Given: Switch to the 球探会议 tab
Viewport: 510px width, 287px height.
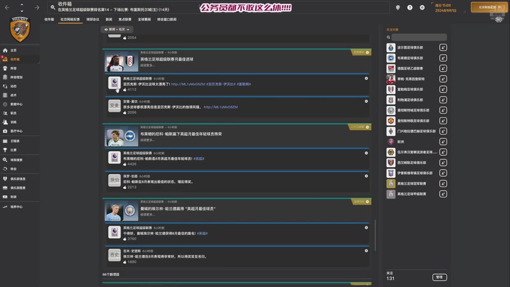Looking at the screenshot, I should pyautogui.click(x=92, y=20).
